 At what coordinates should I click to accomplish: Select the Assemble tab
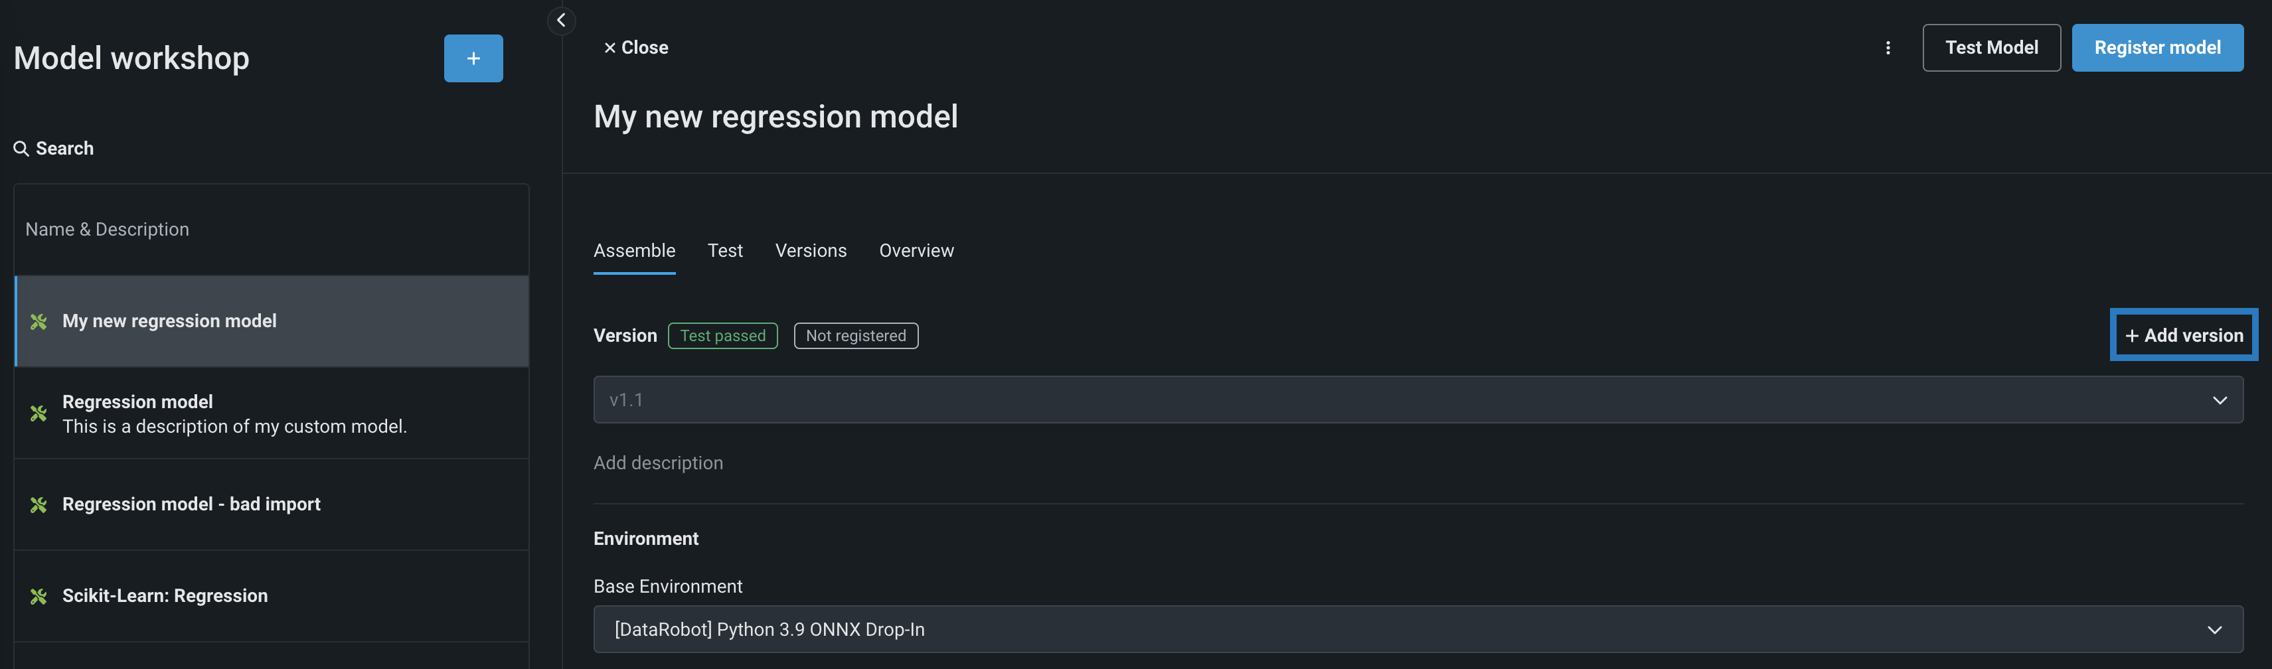pos(634,251)
